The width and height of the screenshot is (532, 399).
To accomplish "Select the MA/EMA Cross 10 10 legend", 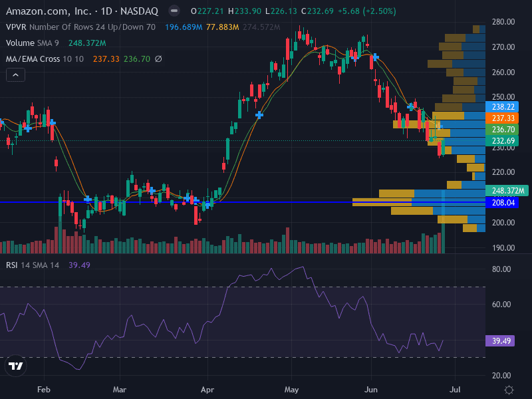I will [45, 59].
